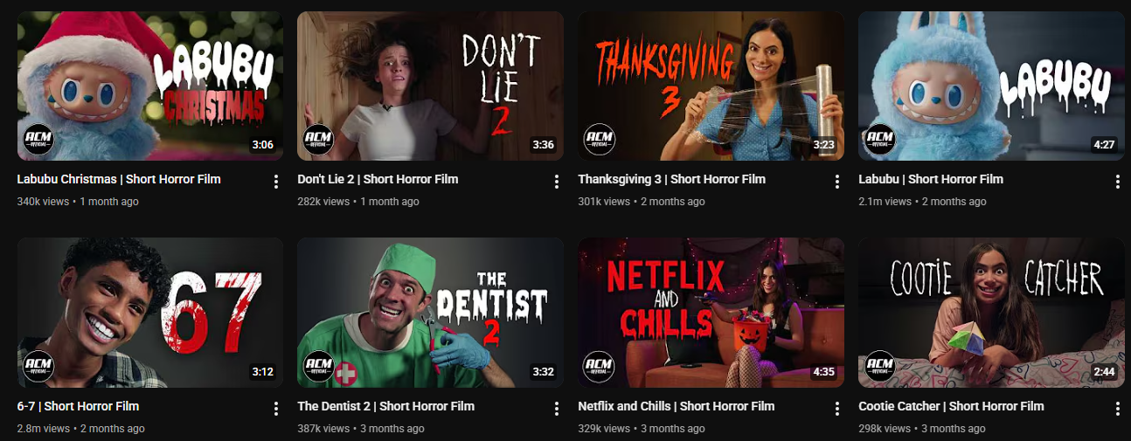The height and width of the screenshot is (441, 1131).
Task: Open Cootie Catcher Short Horror Film title
Action: point(951,406)
